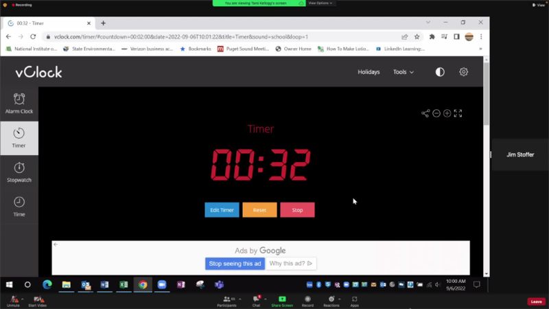Viewport: 549px width, 309px height.
Task: Open the Time sidebar page
Action: [19, 206]
